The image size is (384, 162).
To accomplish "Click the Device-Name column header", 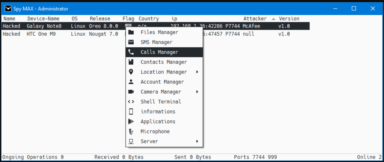I will (43, 19).
